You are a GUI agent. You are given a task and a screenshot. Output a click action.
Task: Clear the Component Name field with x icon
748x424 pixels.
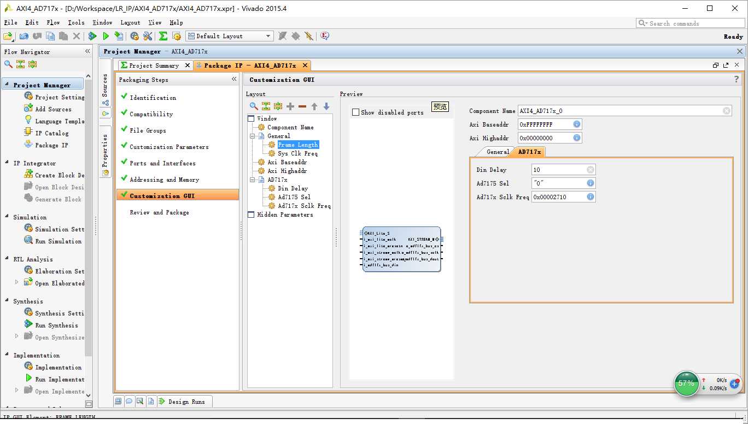[x=726, y=111]
